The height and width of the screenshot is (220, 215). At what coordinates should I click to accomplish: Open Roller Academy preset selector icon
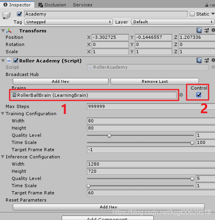coord(207,60)
